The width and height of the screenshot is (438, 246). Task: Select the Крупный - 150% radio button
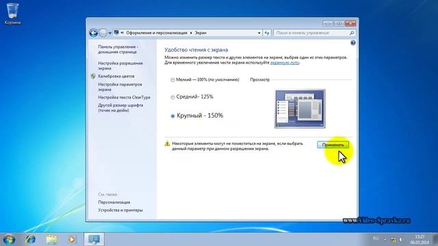pyautogui.click(x=172, y=116)
